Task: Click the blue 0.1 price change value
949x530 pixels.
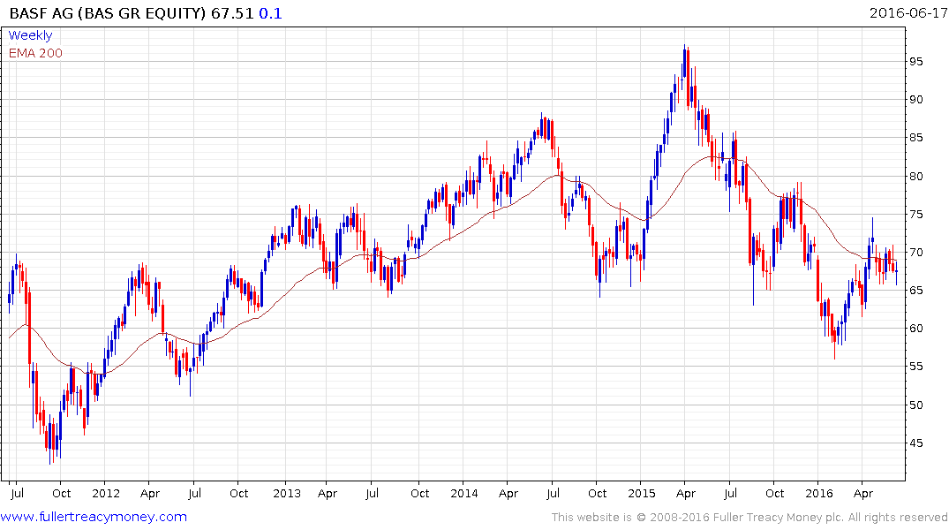Action: 270,13
